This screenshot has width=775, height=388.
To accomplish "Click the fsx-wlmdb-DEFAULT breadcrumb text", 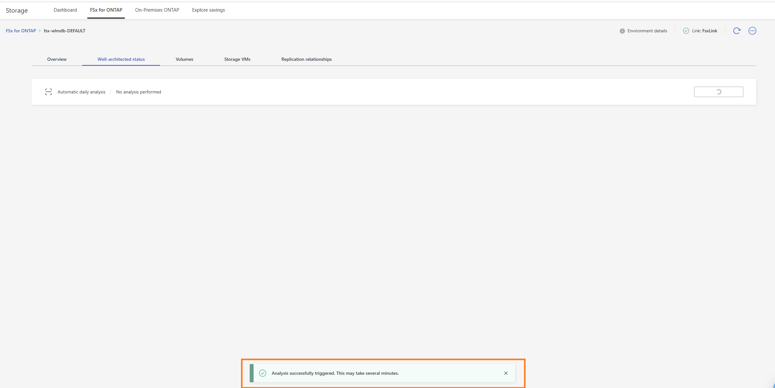I will pos(65,31).
